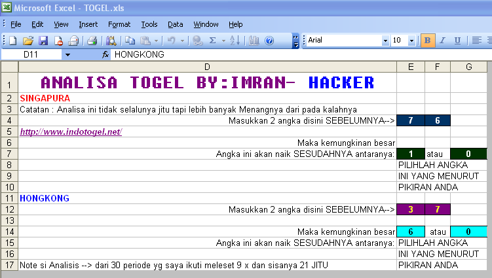Select dark blue cell with 7 in row 4
Image resolution: width=492 pixels, height=278 pixels.
tap(411, 120)
